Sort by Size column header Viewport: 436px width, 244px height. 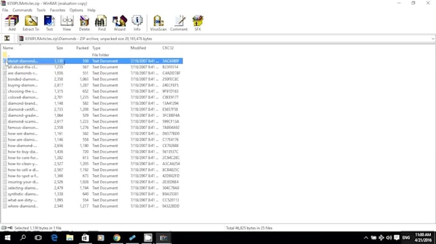tap(60, 48)
